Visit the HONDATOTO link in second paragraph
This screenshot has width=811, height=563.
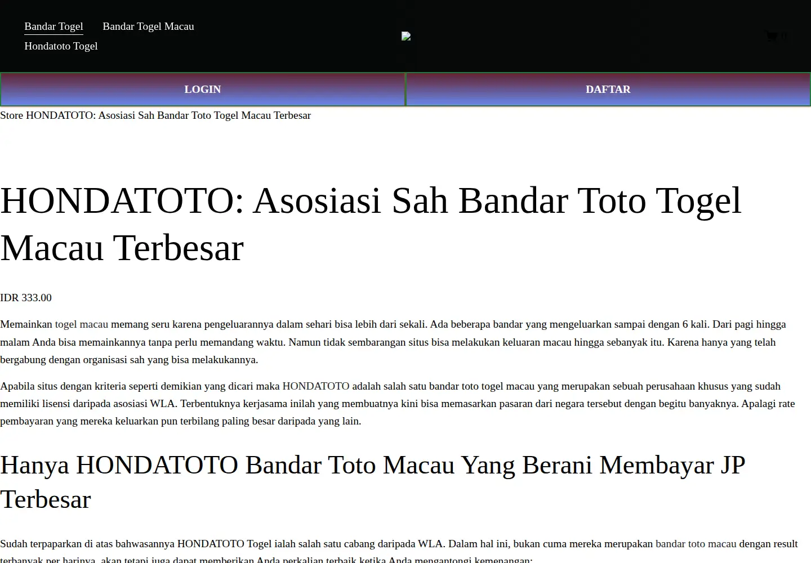pyautogui.click(x=316, y=386)
